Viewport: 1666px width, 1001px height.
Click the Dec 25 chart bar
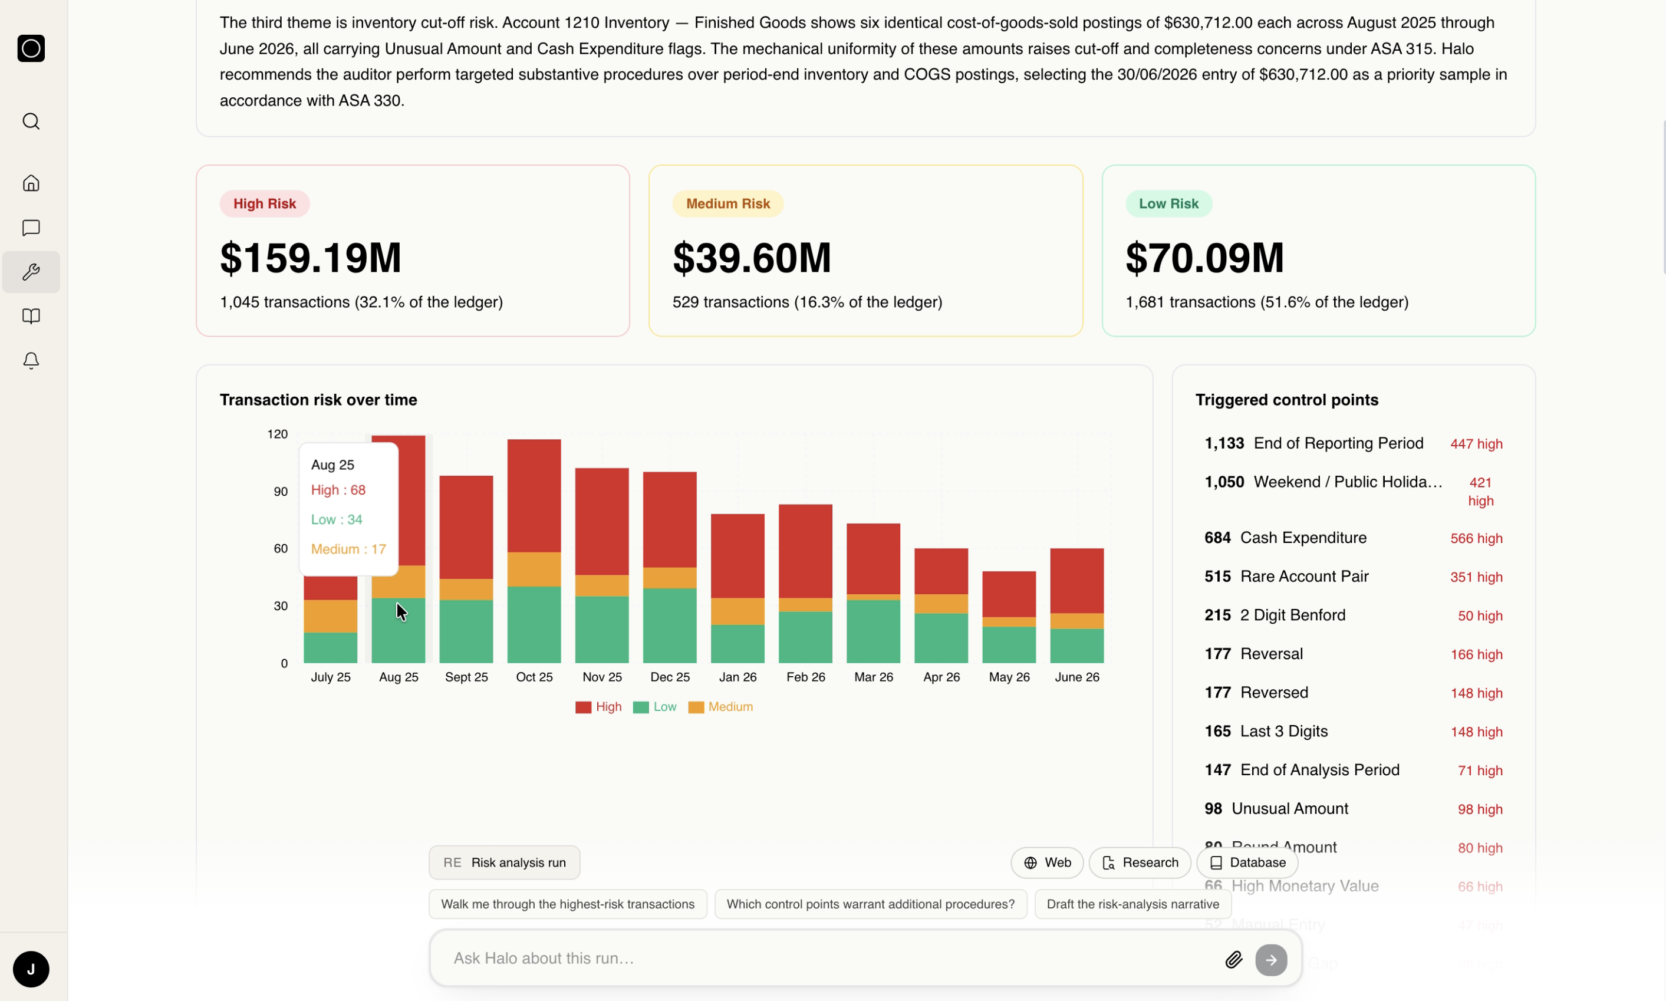(670, 567)
